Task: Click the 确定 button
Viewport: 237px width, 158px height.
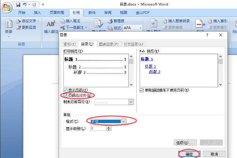Action: coord(190,154)
